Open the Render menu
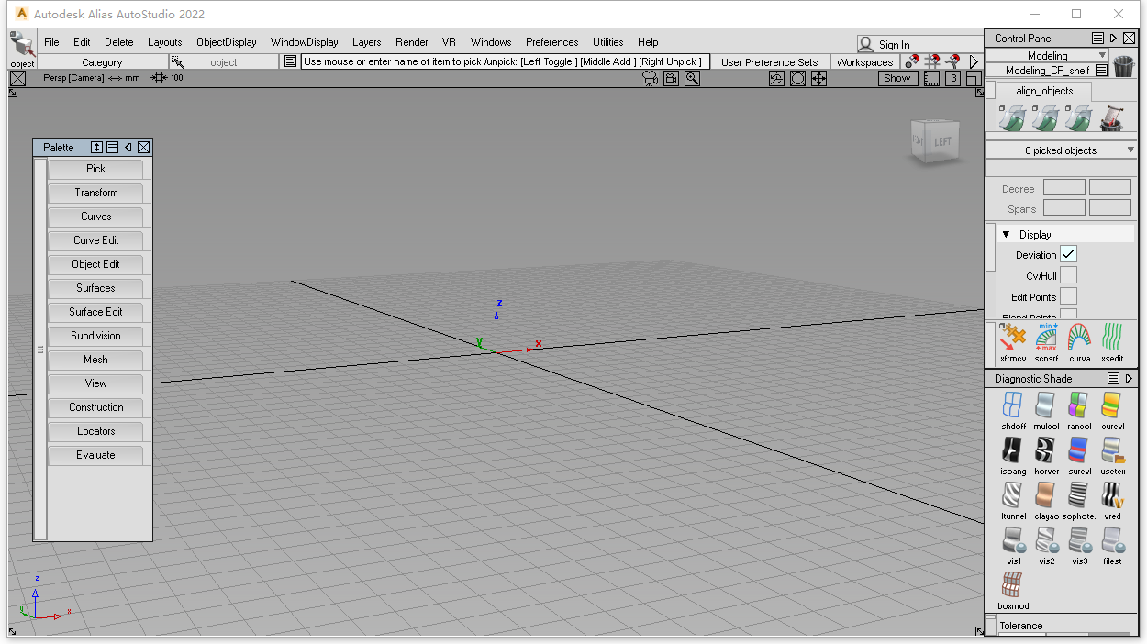 pos(412,42)
